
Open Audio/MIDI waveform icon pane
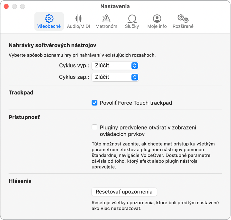(78, 19)
